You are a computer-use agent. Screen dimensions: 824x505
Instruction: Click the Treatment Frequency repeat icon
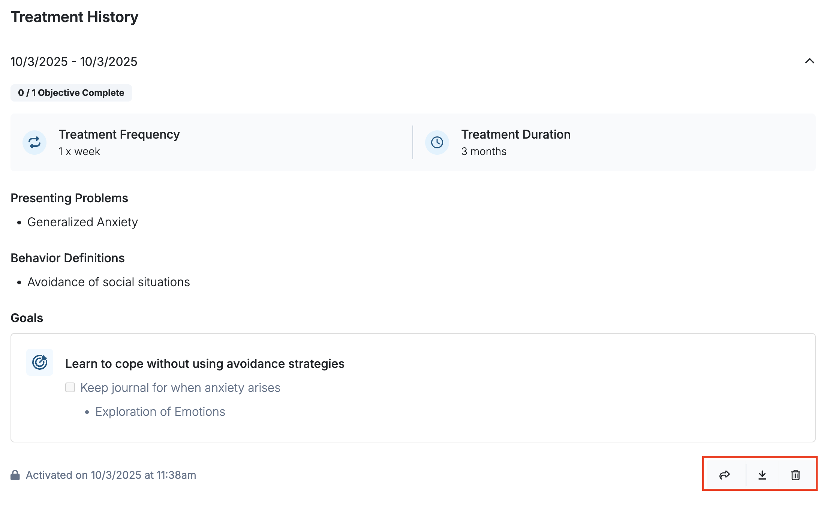34,142
